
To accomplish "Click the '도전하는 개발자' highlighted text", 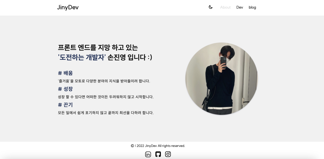I will click(82, 57).
